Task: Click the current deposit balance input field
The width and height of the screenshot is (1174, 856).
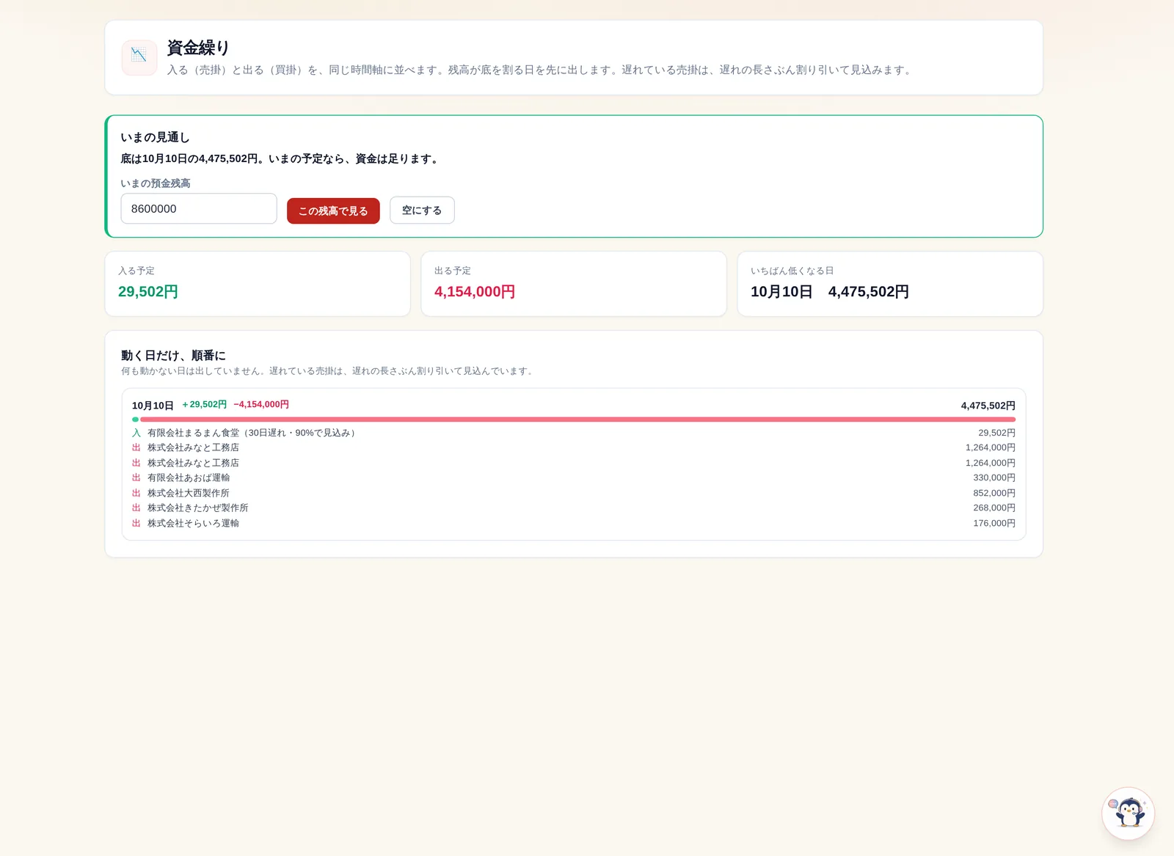Action: [199, 209]
